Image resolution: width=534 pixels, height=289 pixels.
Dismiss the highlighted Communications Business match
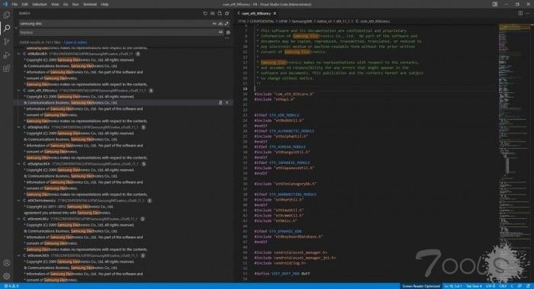(x=227, y=102)
